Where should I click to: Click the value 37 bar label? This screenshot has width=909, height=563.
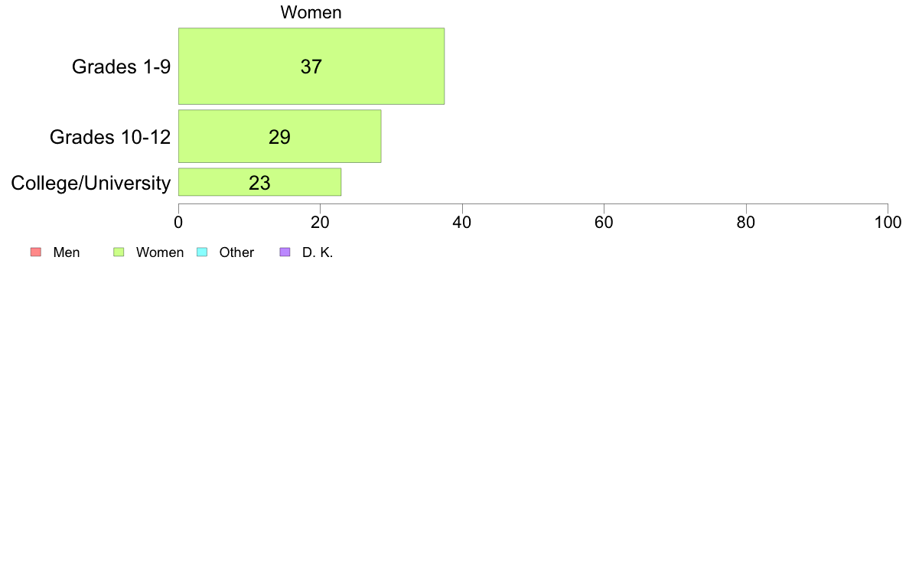click(311, 67)
